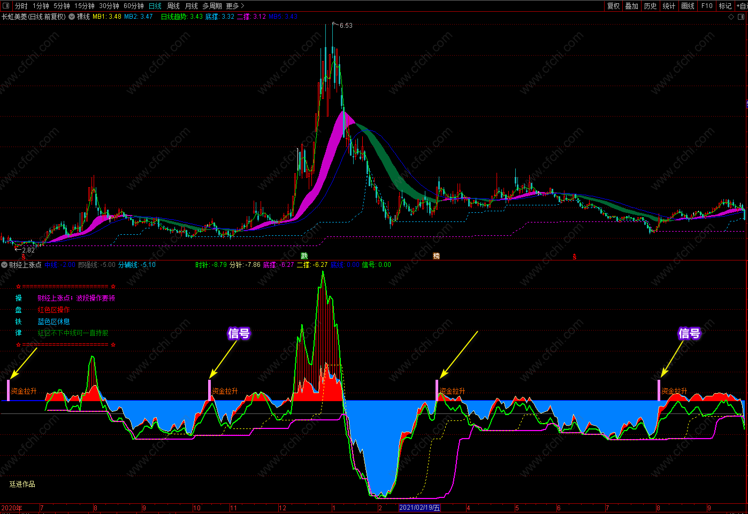Select the 60分钟 period tab
Image resolution: width=748 pixels, height=514 pixels.
point(134,6)
